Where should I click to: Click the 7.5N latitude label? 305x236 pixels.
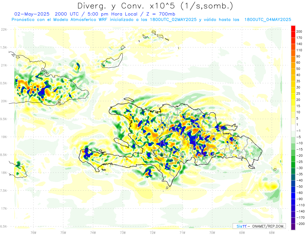click(4, 191)
